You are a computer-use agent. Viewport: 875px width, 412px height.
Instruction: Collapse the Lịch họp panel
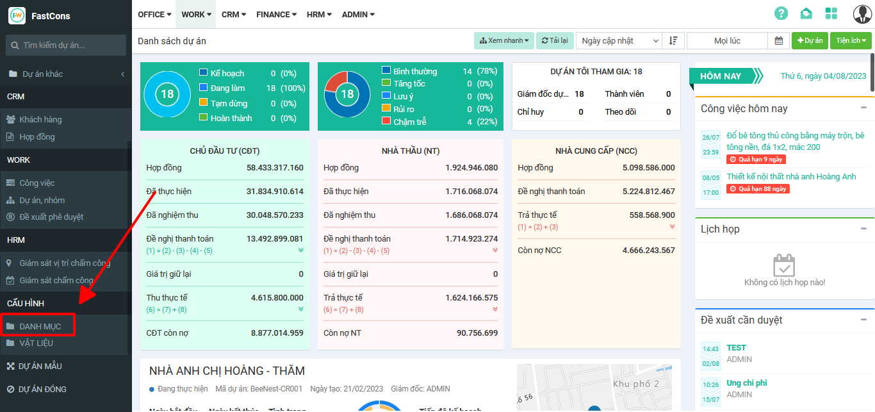[x=863, y=228]
